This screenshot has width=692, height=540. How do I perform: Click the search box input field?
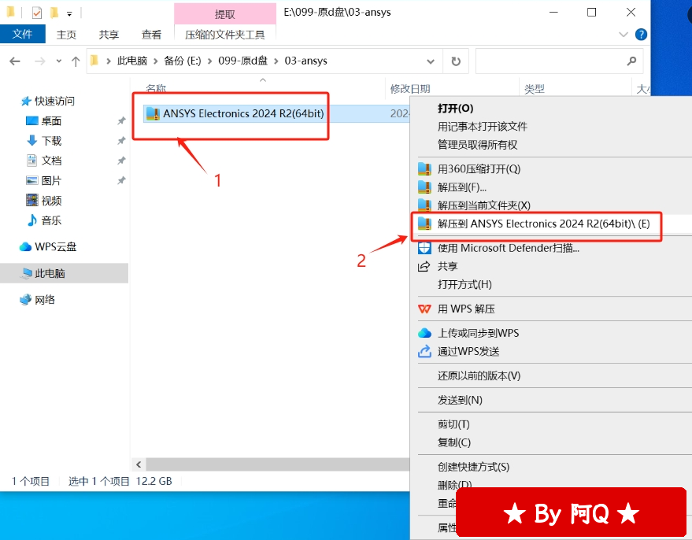pos(551,61)
